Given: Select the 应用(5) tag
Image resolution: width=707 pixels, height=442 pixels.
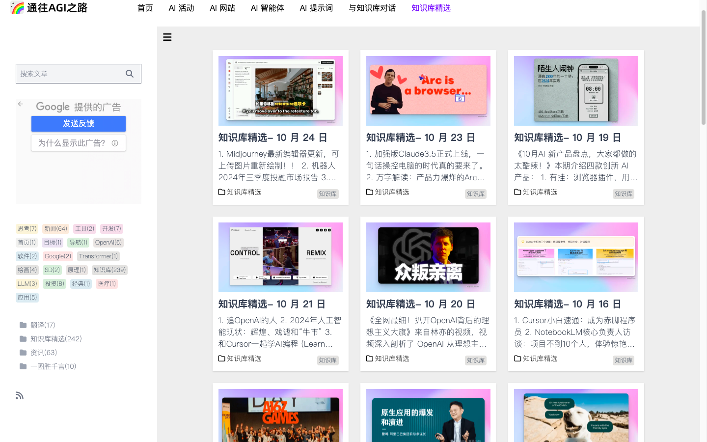Looking at the screenshot, I should (x=27, y=298).
